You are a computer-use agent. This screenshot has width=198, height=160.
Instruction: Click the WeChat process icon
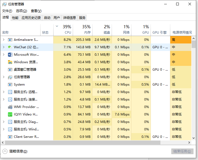tap(10, 47)
